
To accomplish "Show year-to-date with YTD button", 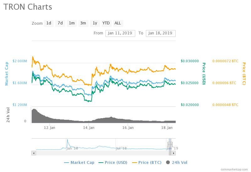I will 106,23.
